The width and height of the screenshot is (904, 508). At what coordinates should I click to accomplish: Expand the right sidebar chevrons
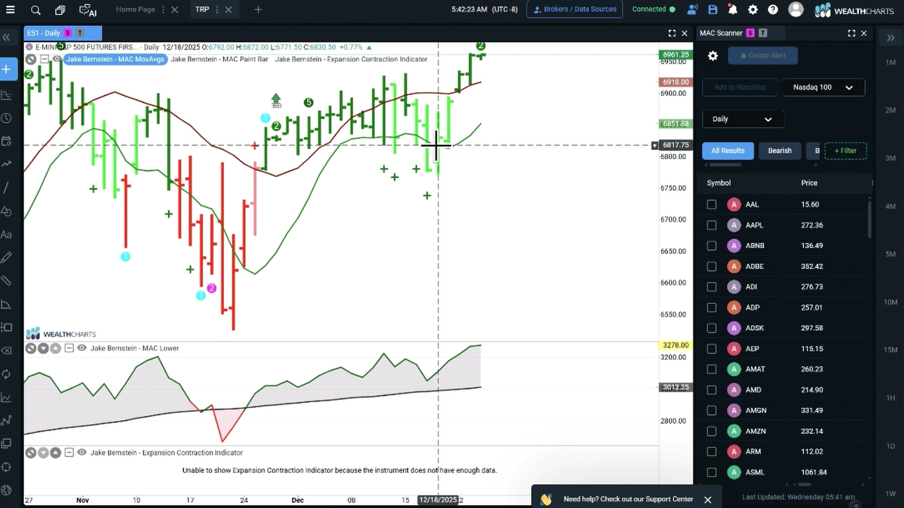(890, 38)
